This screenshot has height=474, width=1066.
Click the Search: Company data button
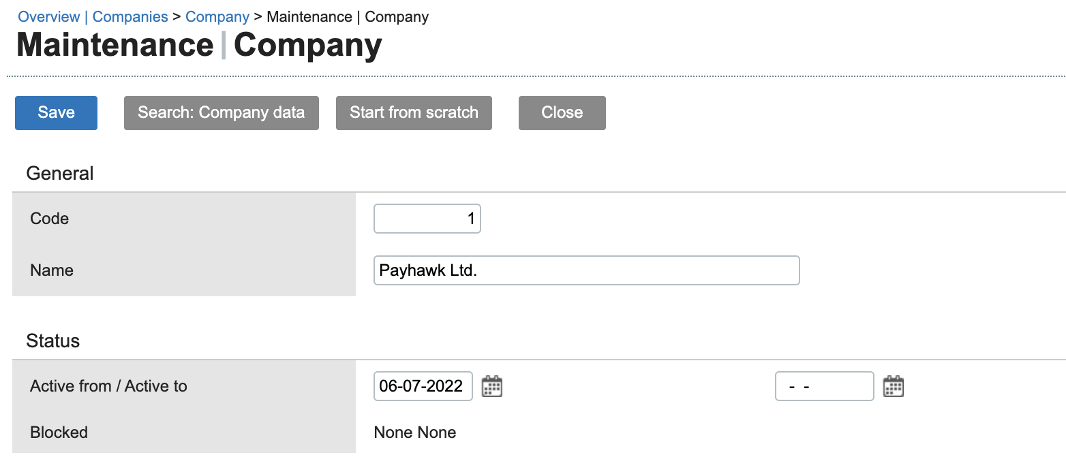pyautogui.click(x=221, y=112)
